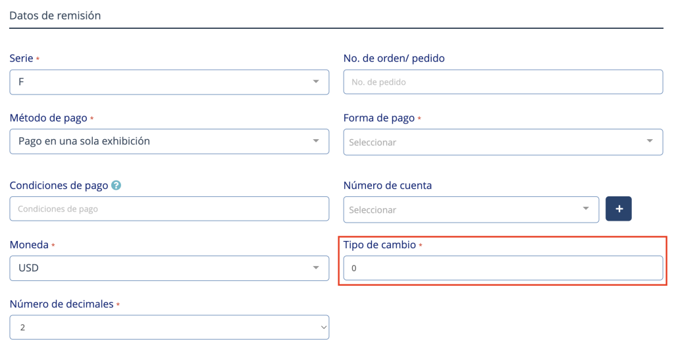Open the Serie dropdown showing value F

tap(158, 82)
